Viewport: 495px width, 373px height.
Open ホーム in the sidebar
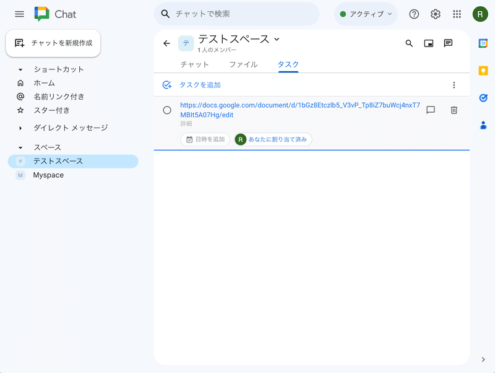44,83
